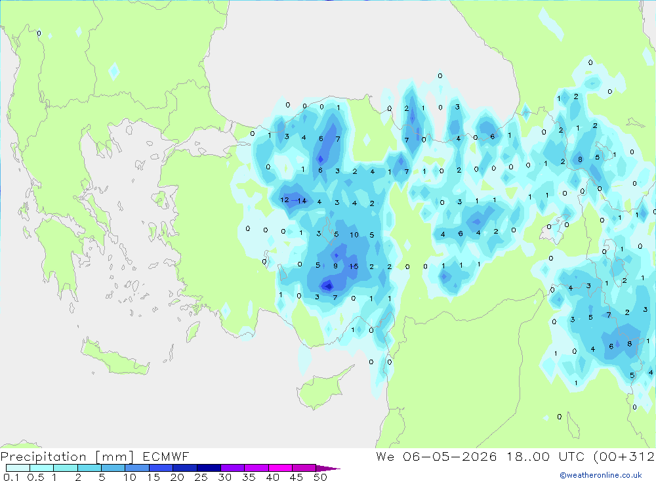Select the 10–15 mm blue legend swatch
Viewport: 656px width, 481px height.
point(137,468)
